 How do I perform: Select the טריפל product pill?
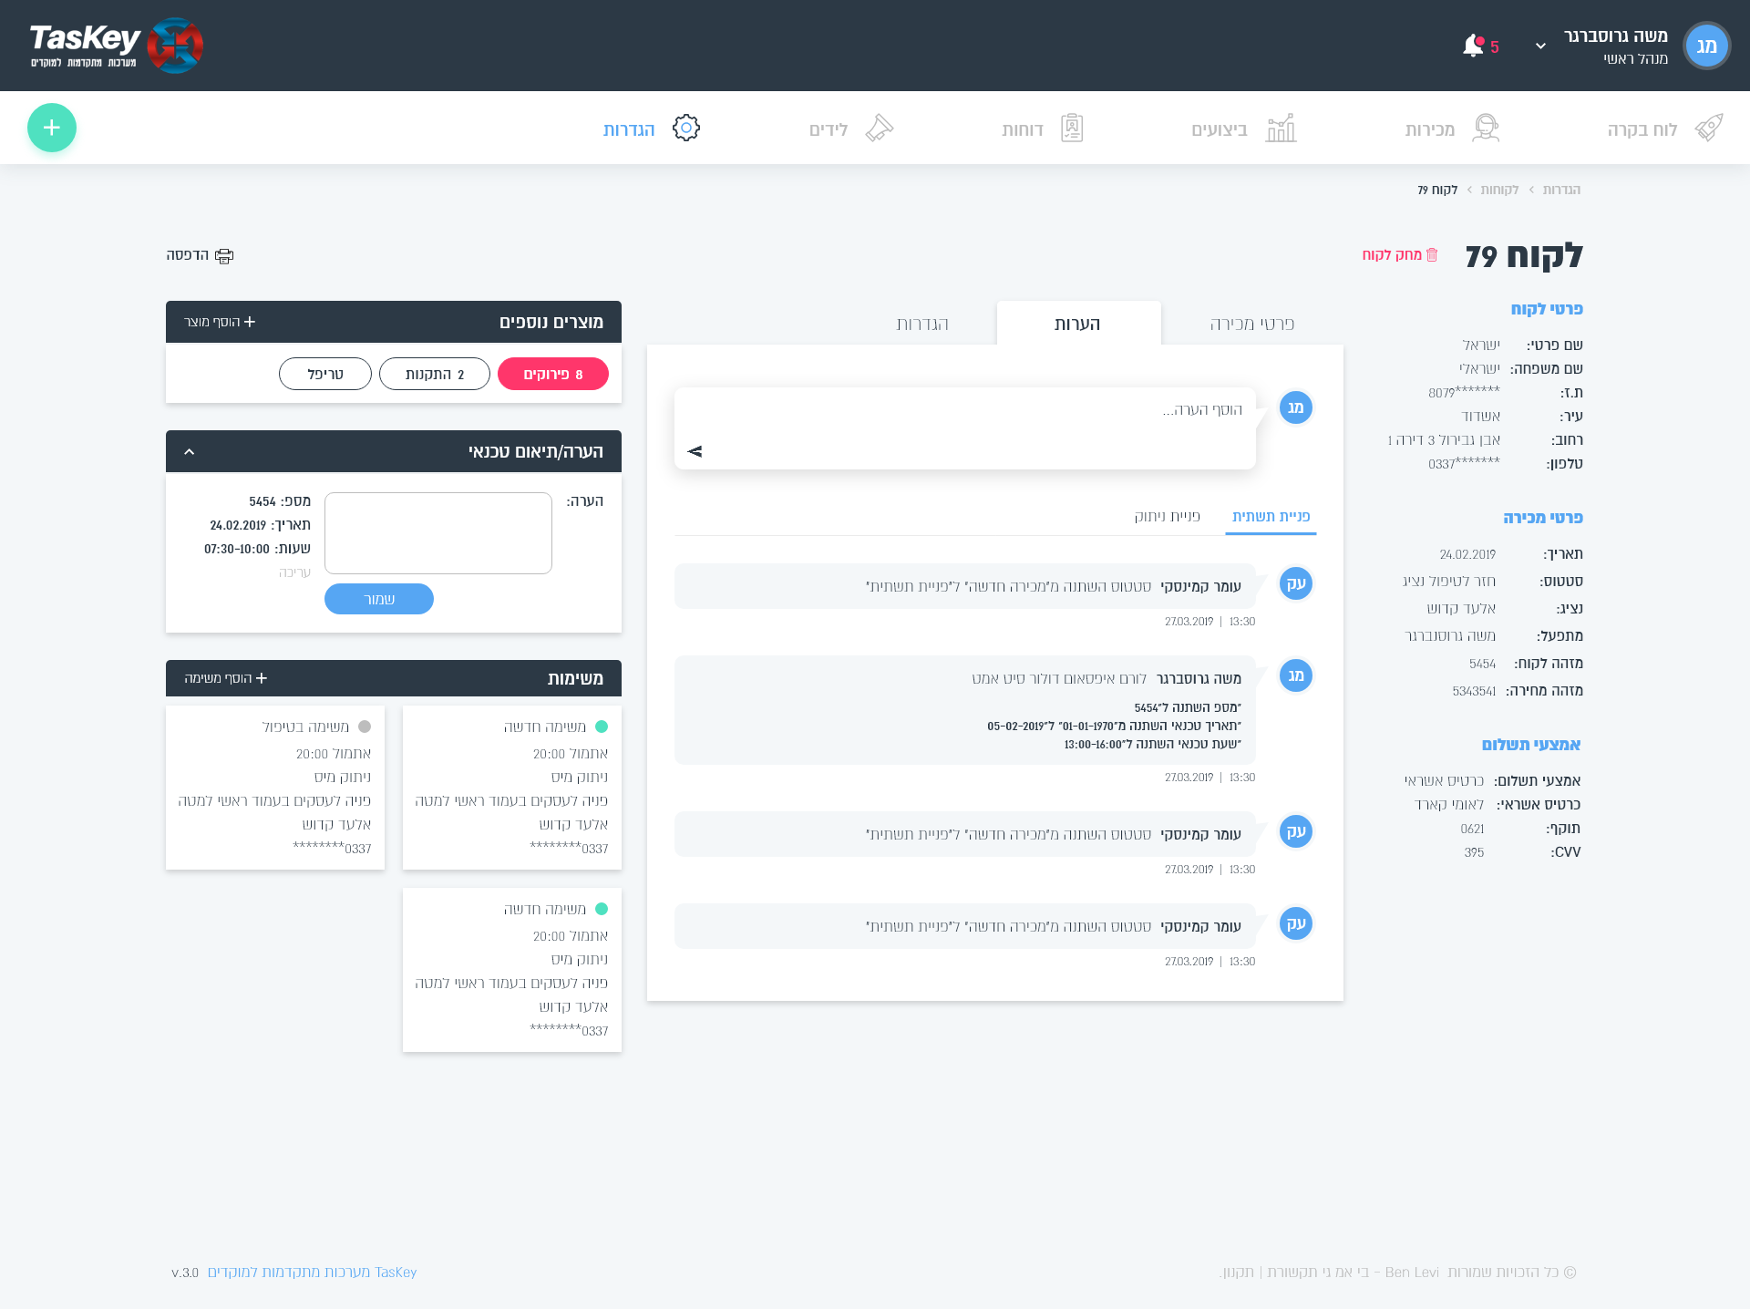pos(325,374)
